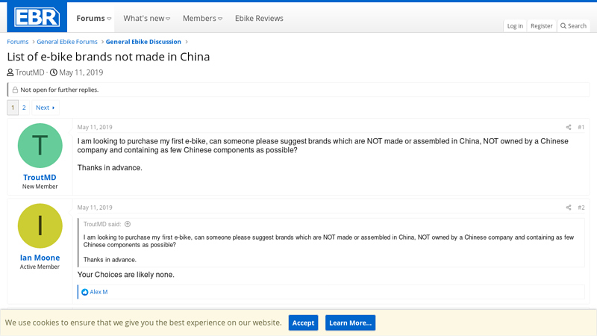Click the quote expand arrow icon

pyautogui.click(x=128, y=224)
